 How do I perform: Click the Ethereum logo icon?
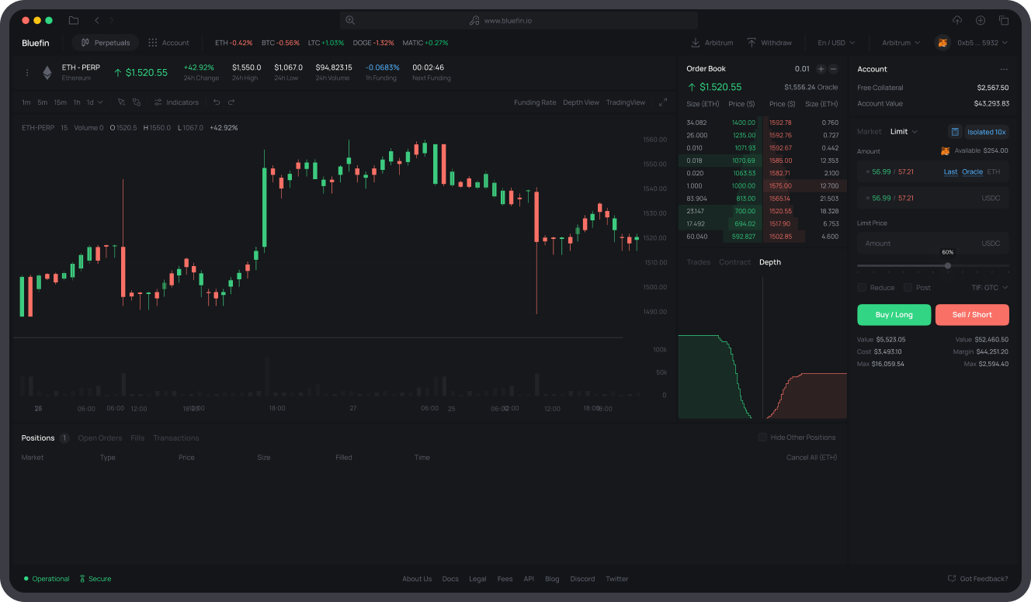tap(47, 73)
